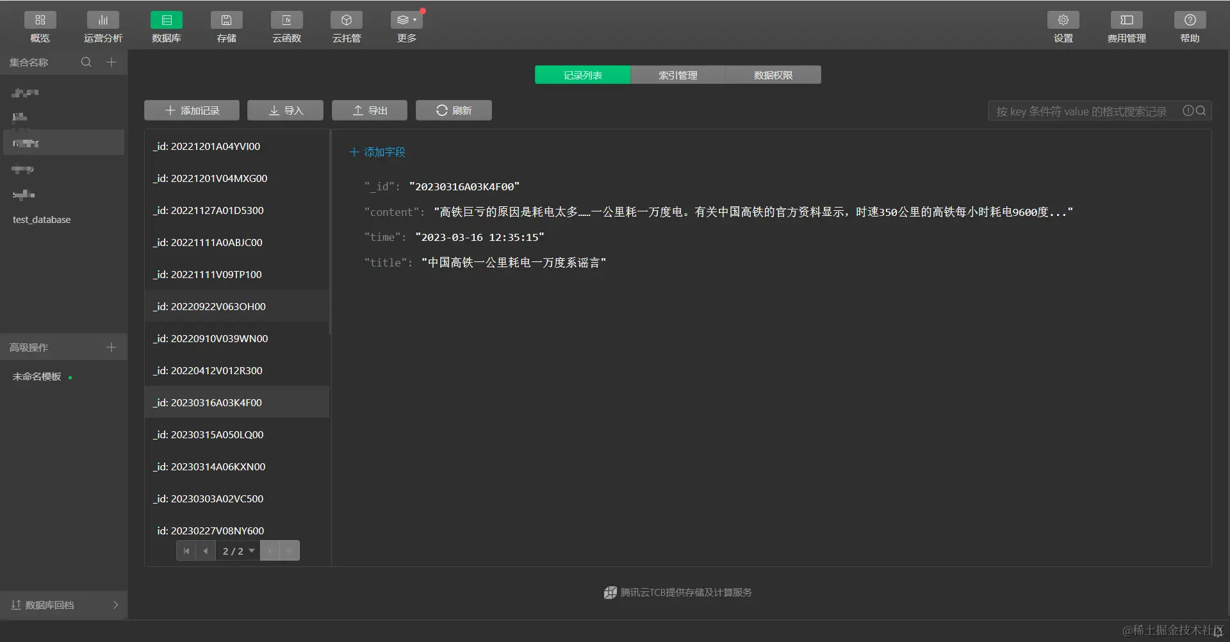The image size is (1230, 642).
Task: Expand the 数据库回档 rollback panel
Action: [64, 605]
